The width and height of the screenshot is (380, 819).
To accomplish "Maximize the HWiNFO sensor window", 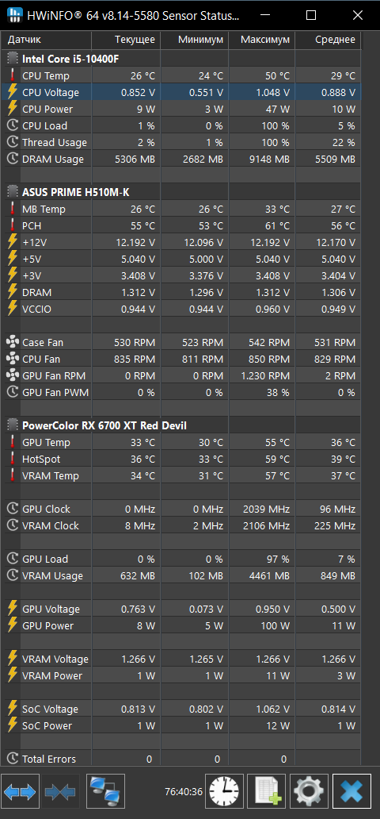I will [x=310, y=15].
